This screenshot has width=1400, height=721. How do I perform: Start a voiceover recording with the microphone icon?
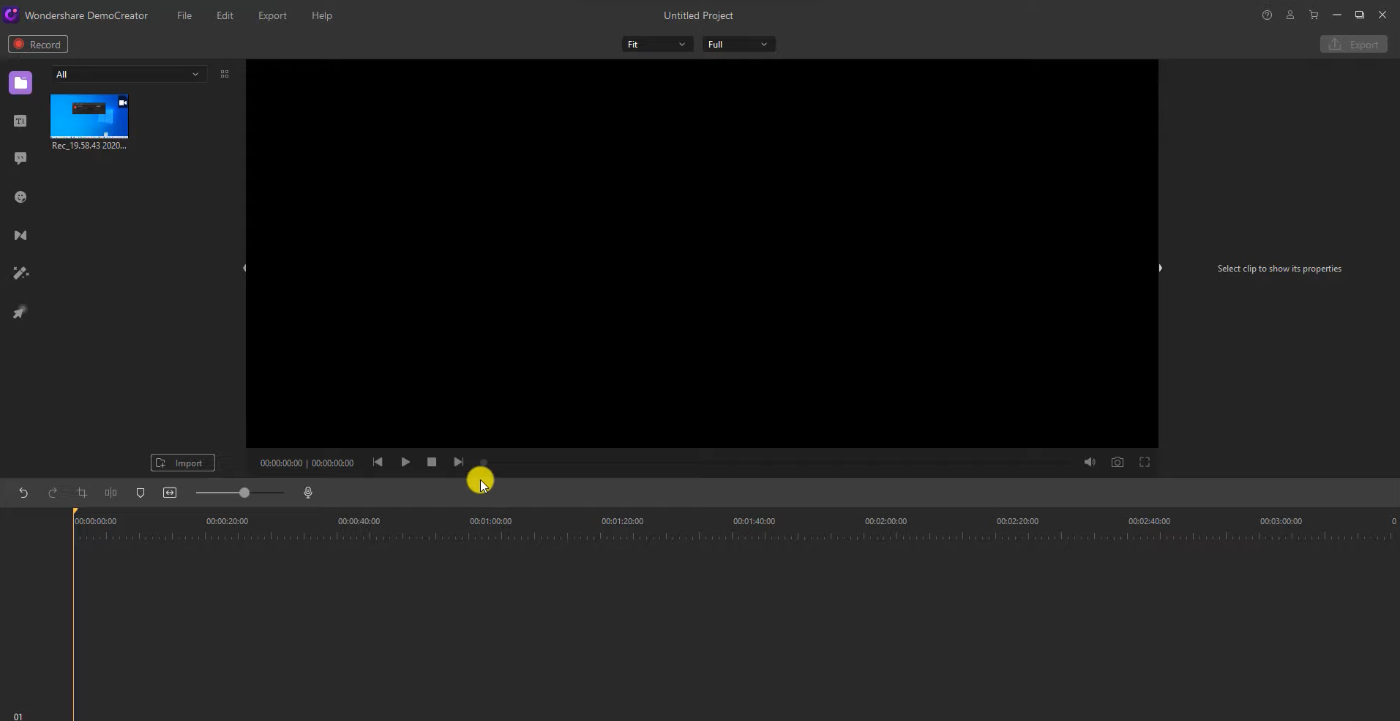(x=307, y=493)
